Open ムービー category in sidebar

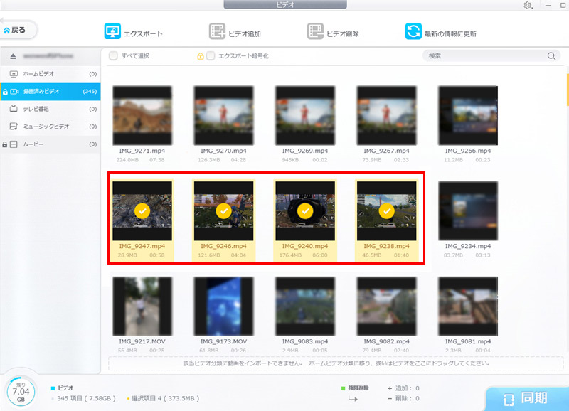(50, 144)
